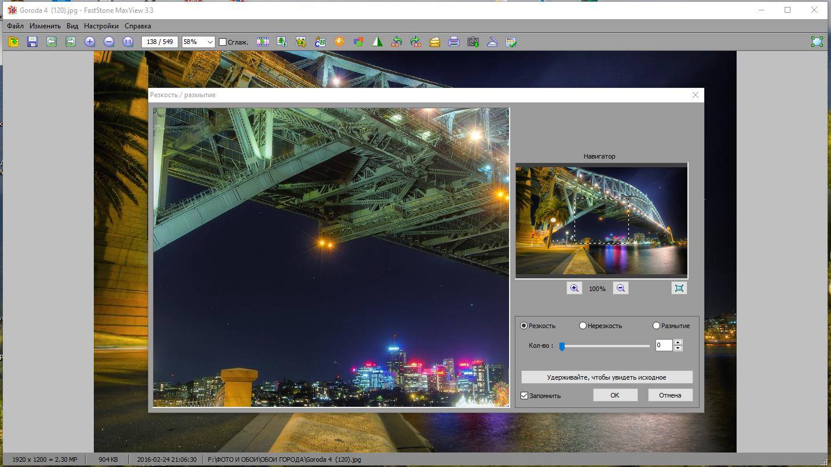Go to previous image with left arrow
The width and height of the screenshot is (831, 467).
point(52,42)
